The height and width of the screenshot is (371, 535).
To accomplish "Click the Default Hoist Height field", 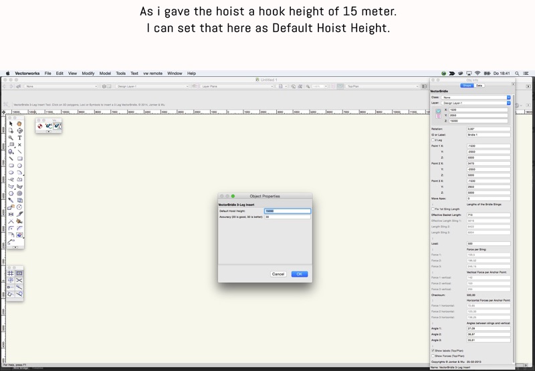I will point(288,211).
